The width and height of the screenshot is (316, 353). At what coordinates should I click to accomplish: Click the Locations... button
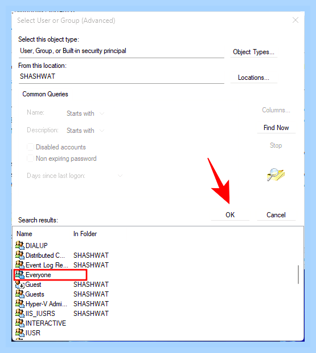(x=253, y=78)
